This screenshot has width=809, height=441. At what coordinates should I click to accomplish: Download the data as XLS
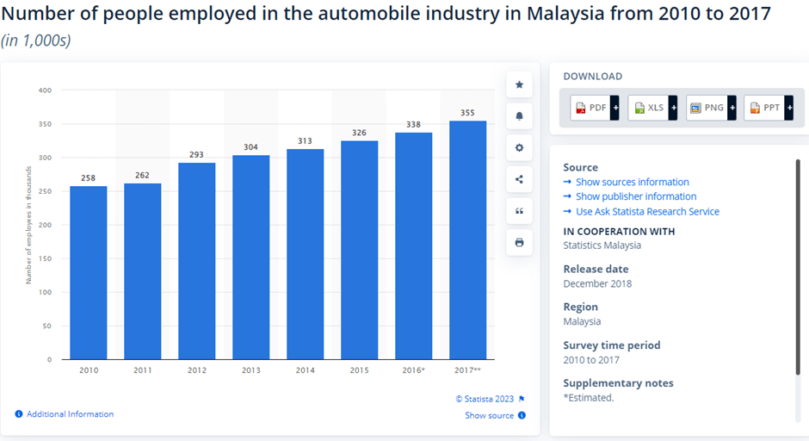(648, 108)
